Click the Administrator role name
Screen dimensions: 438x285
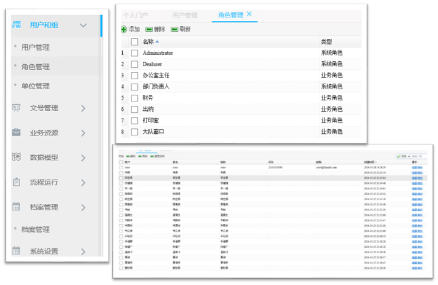(158, 53)
